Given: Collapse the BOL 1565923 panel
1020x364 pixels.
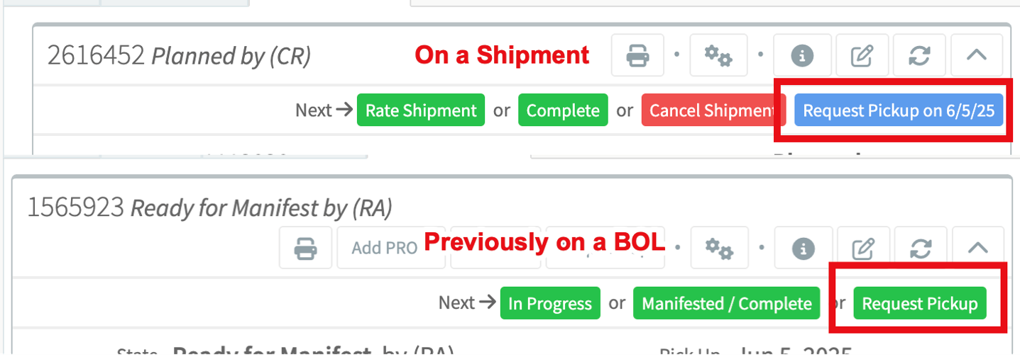Looking at the screenshot, I should 978,248.
